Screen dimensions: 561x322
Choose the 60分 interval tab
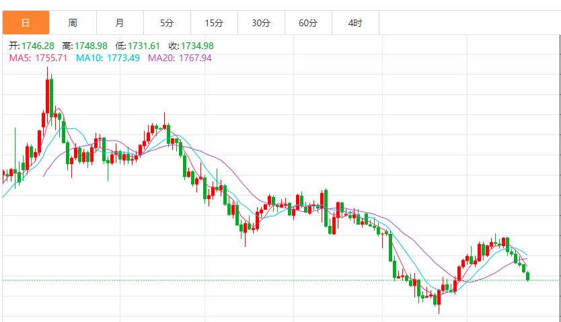point(308,23)
